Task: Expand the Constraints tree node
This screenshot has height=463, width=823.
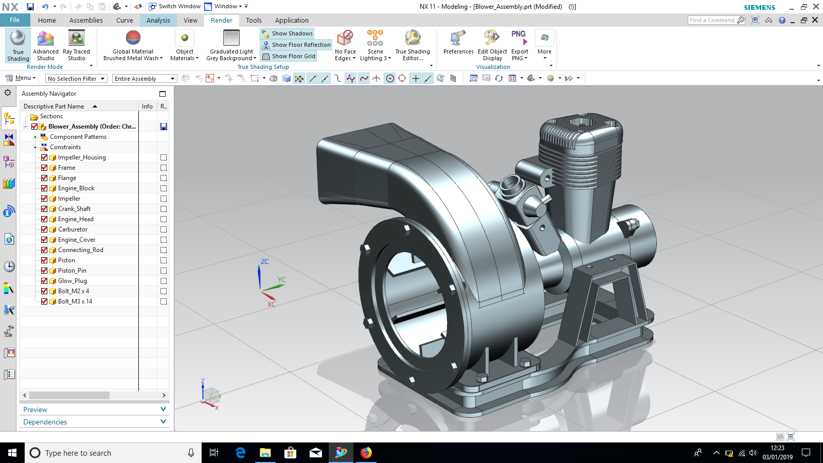Action: (x=35, y=147)
